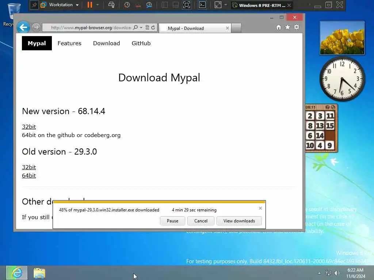The image size is (374, 280).
Task: Click the Mypal logo in site navigation
Action: 37,43
